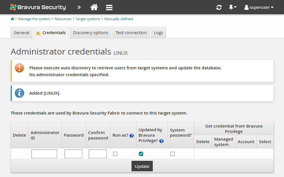The width and height of the screenshot is (284, 177).
Task: Open the Run as help tooltip icon
Action: pyautogui.click(x=131, y=136)
